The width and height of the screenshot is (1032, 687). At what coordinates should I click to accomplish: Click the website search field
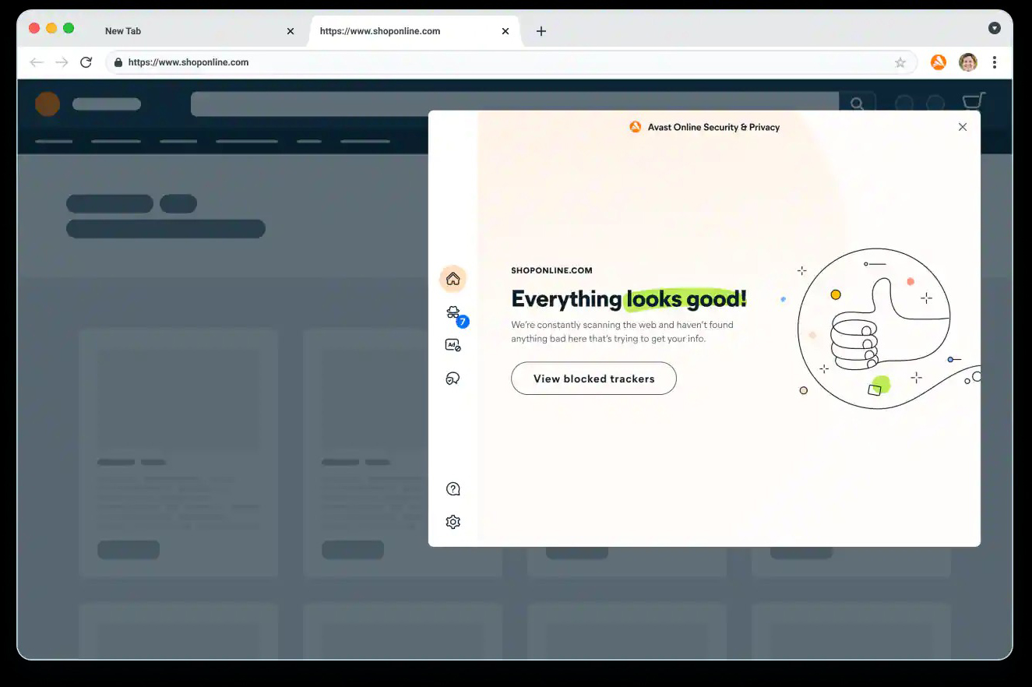pyautogui.click(x=515, y=104)
